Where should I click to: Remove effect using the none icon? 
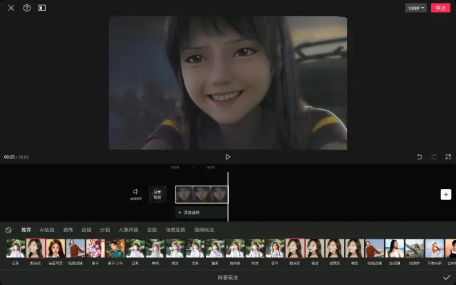pos(8,230)
